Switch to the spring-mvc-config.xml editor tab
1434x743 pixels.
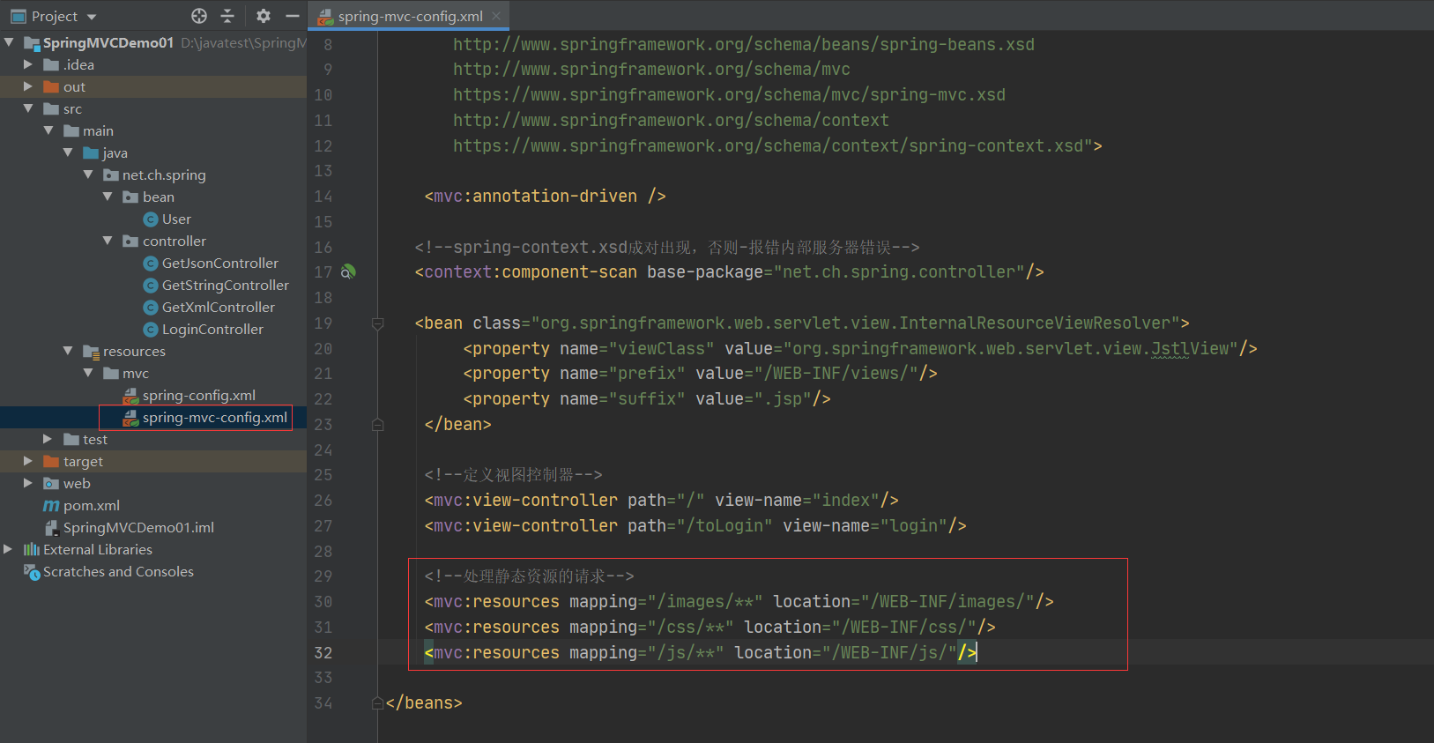coord(409,16)
